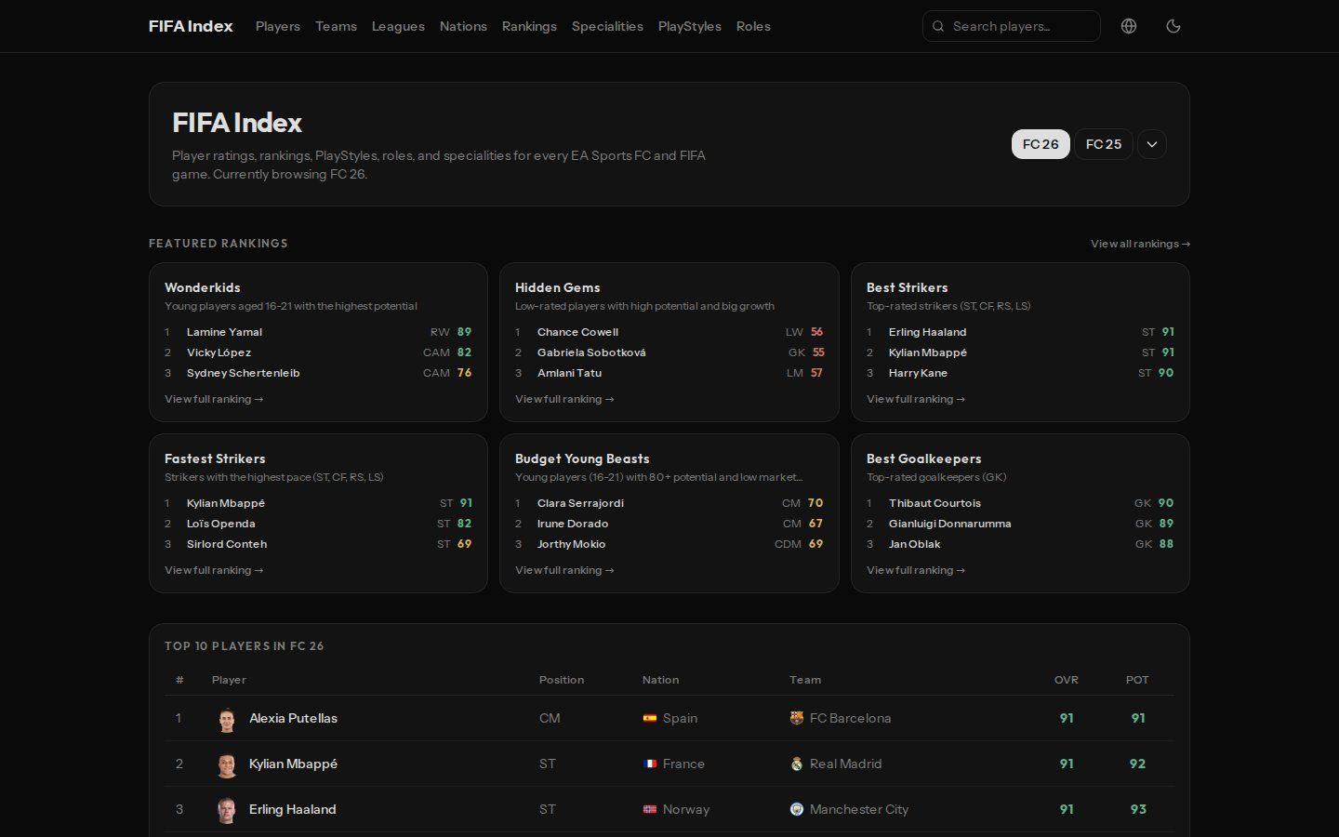This screenshot has height=837, width=1339.
Task: Select Lamine Yamal in Wonderkids
Action: click(x=224, y=332)
